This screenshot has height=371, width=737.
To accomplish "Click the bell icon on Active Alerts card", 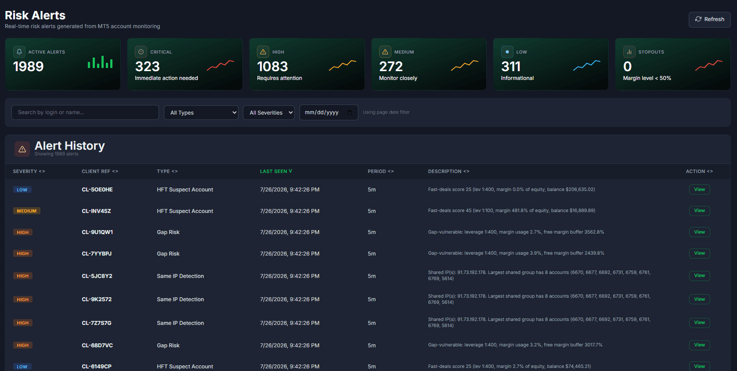I will click(19, 52).
